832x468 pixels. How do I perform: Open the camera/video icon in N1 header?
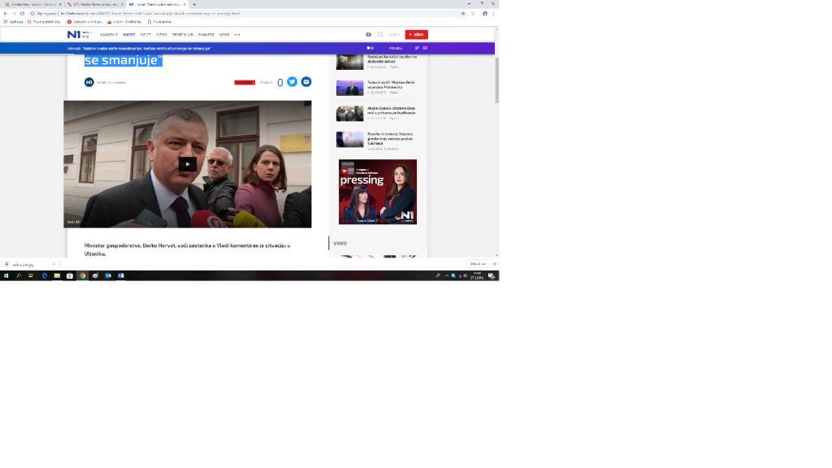(x=369, y=34)
